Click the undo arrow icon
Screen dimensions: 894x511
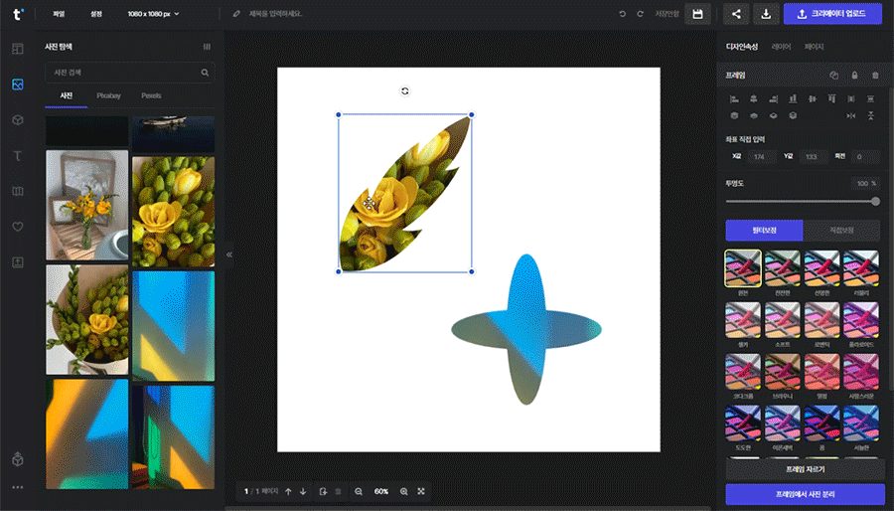coord(623,14)
